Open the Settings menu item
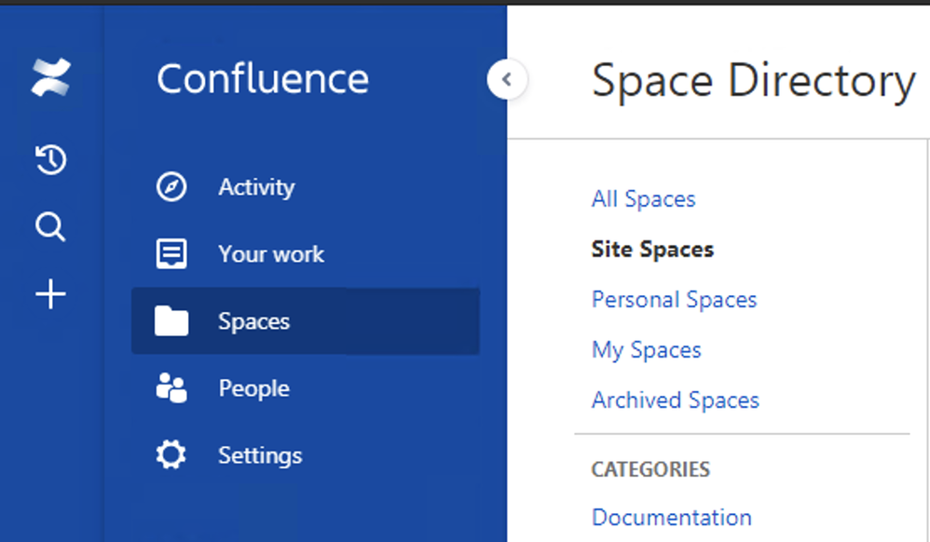Viewport: 930px width, 542px height. [306, 454]
